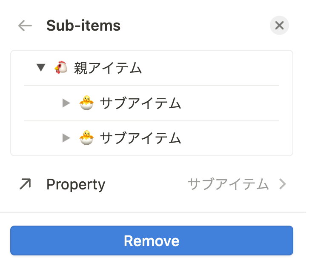Screen dimensions: 315x275
Task: Click the サブアイテム property value
Action: (x=228, y=184)
